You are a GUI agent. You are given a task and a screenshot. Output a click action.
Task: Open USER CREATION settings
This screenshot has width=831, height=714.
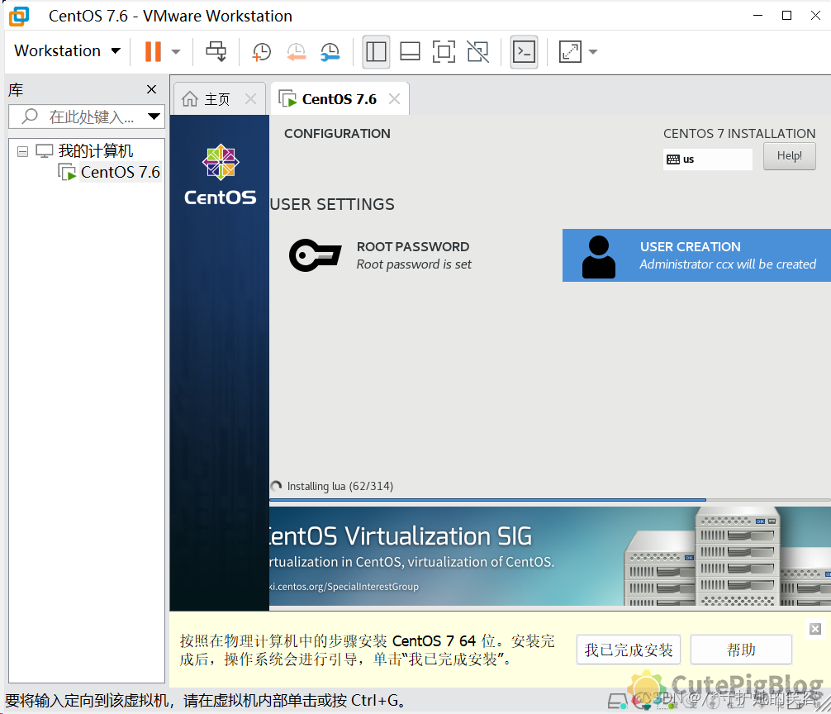pos(696,255)
